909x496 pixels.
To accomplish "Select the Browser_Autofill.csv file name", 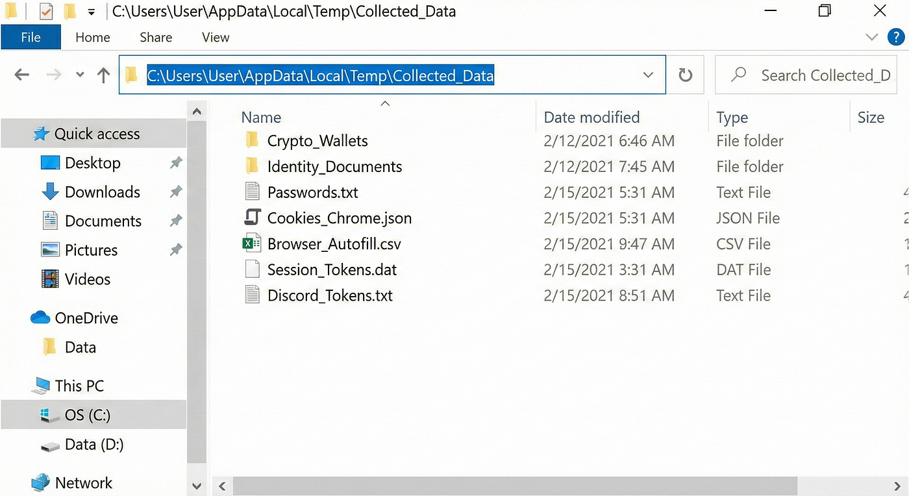I will pos(334,244).
